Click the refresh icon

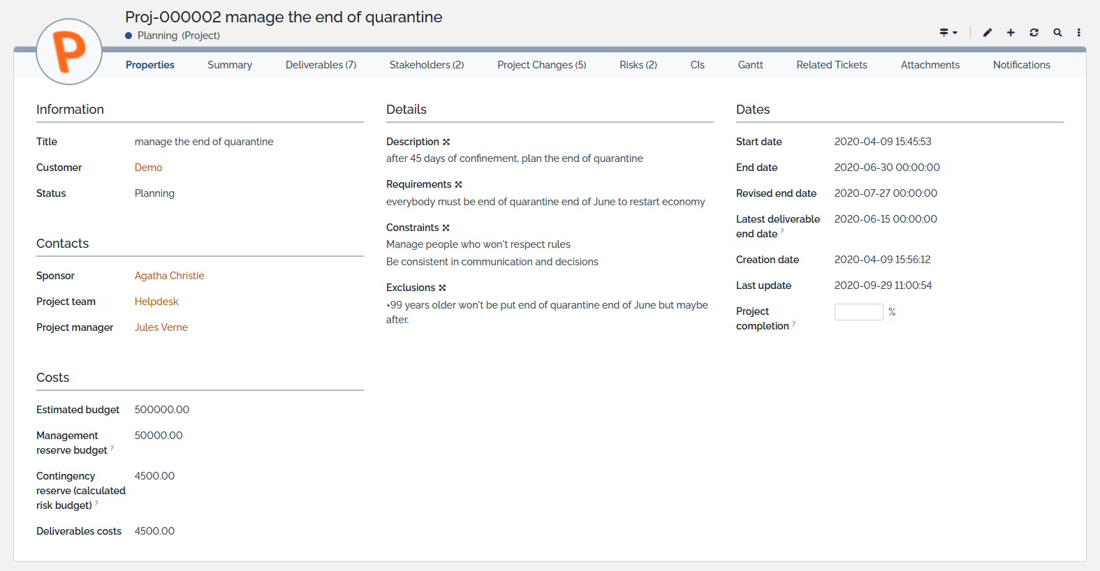pyautogui.click(x=1034, y=33)
